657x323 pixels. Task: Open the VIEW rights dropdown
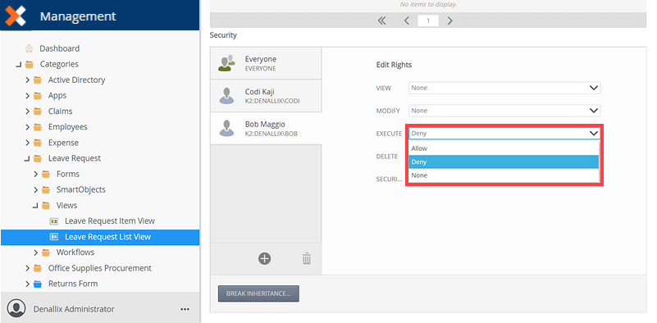504,88
